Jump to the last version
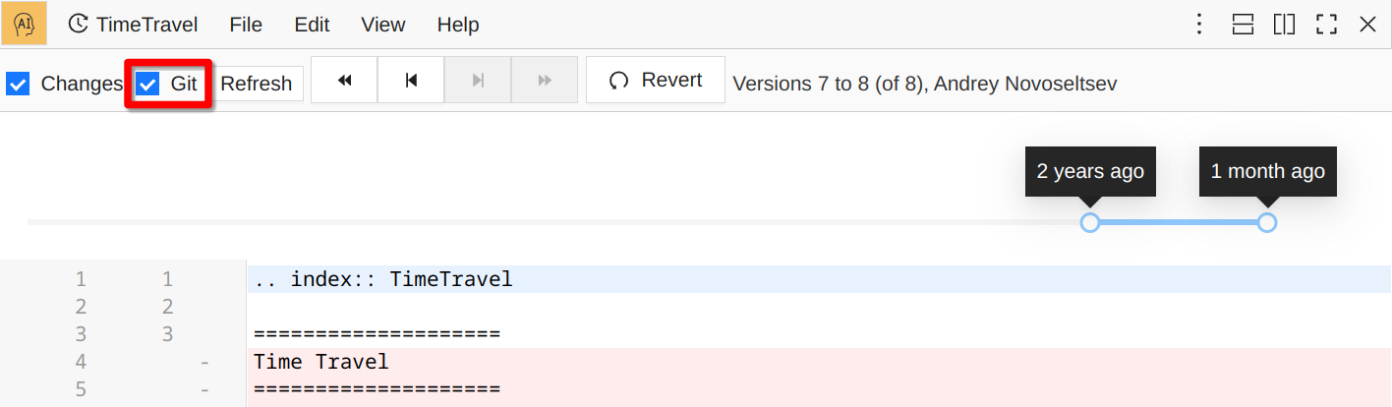 (x=545, y=81)
